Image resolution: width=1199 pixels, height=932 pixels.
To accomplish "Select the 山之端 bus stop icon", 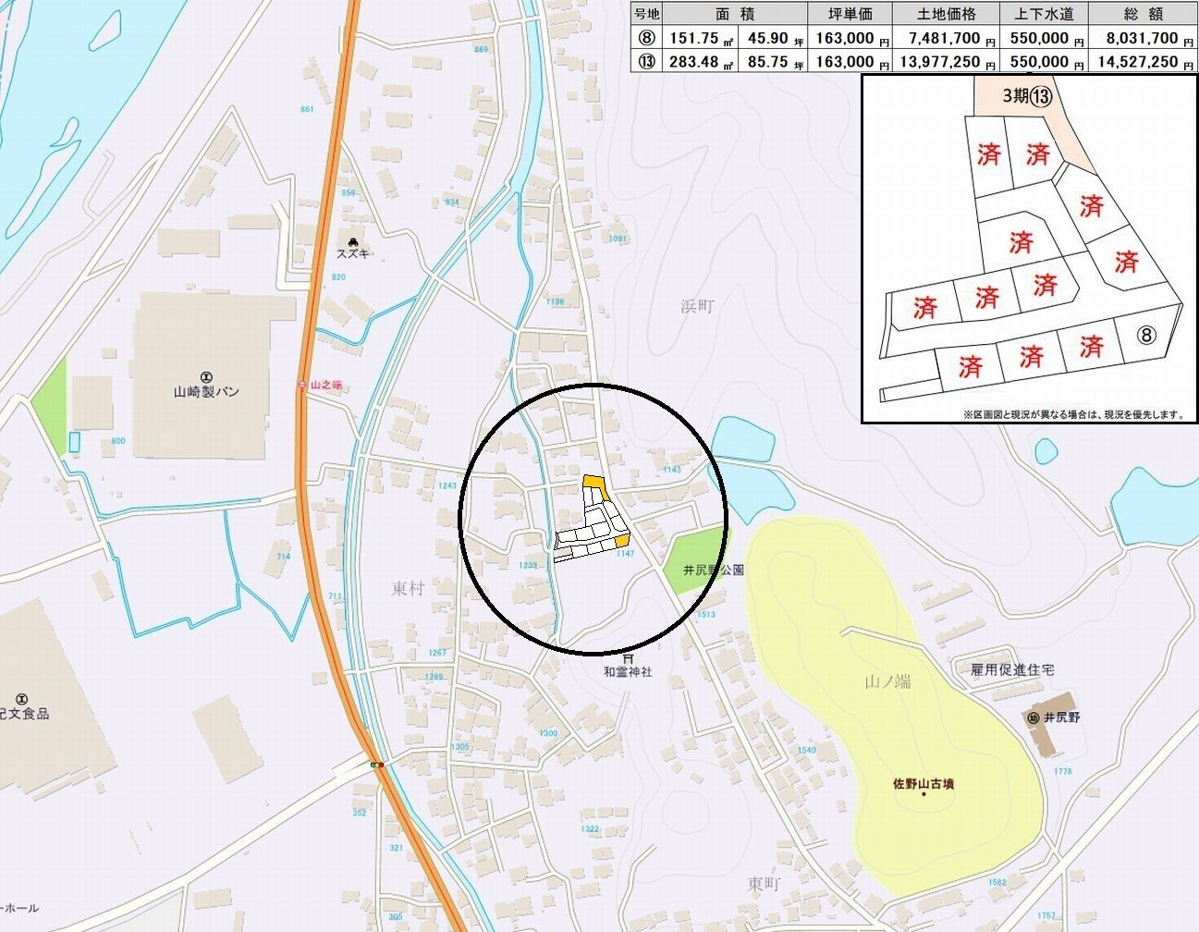I will click(x=302, y=385).
